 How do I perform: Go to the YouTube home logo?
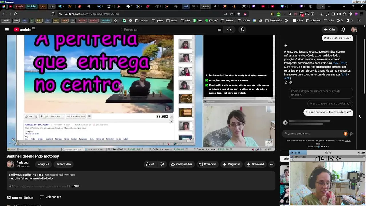tap(23, 29)
